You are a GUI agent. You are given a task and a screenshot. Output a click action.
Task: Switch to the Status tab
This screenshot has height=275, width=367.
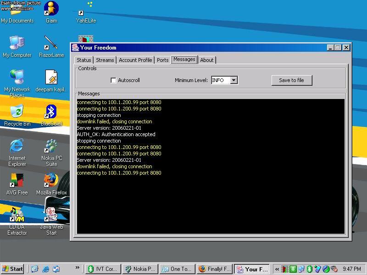pyautogui.click(x=84, y=60)
